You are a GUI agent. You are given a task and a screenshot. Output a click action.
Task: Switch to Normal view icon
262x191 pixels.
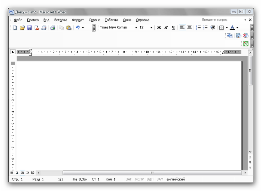(x=12, y=173)
